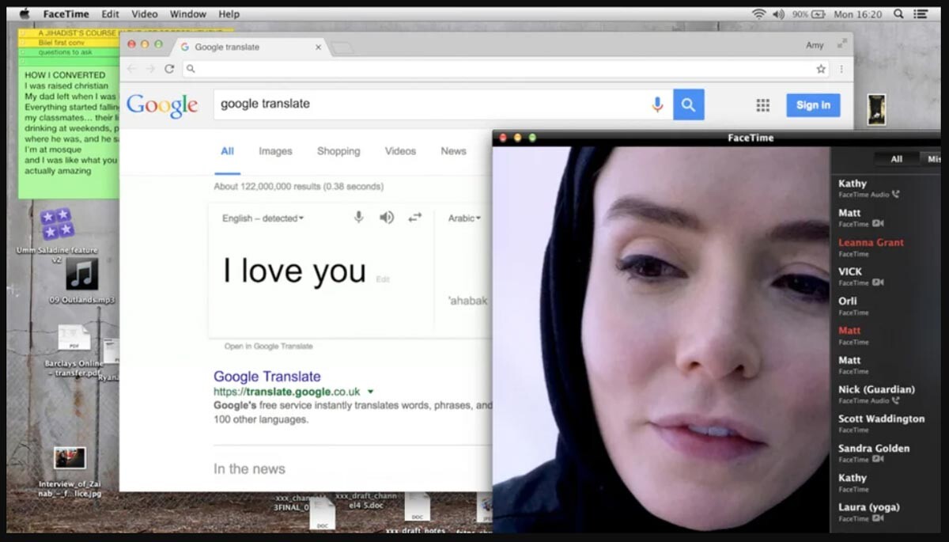Close the Google translate tab
Image resolution: width=949 pixels, height=542 pixels.
click(319, 47)
